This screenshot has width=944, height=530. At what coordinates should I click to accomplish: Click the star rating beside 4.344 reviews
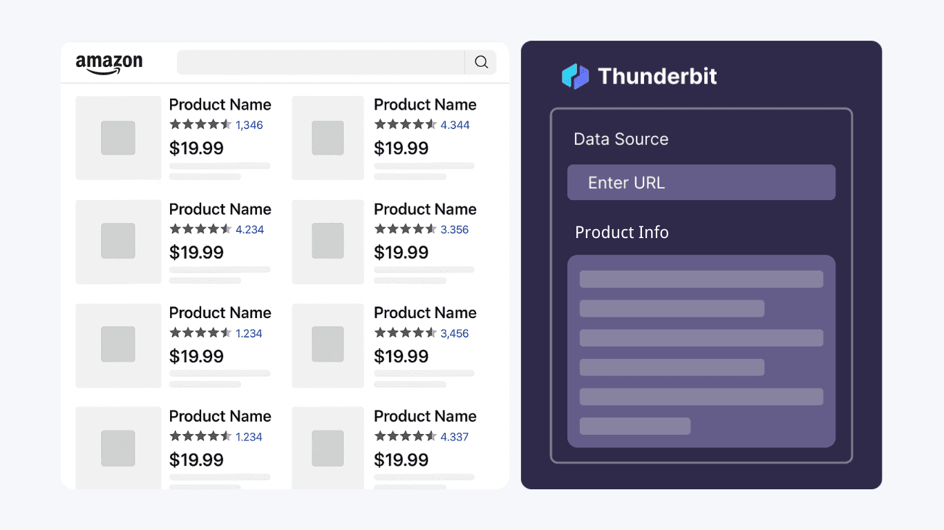[406, 125]
